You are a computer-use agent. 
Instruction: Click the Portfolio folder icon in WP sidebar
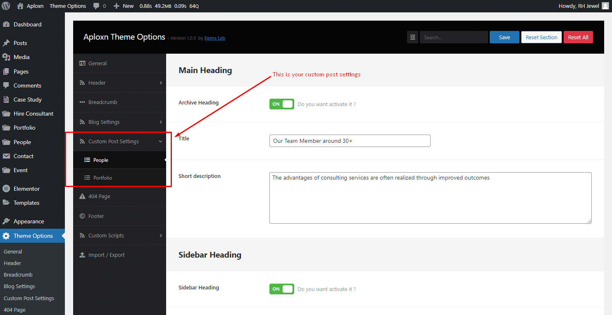pyautogui.click(x=6, y=128)
